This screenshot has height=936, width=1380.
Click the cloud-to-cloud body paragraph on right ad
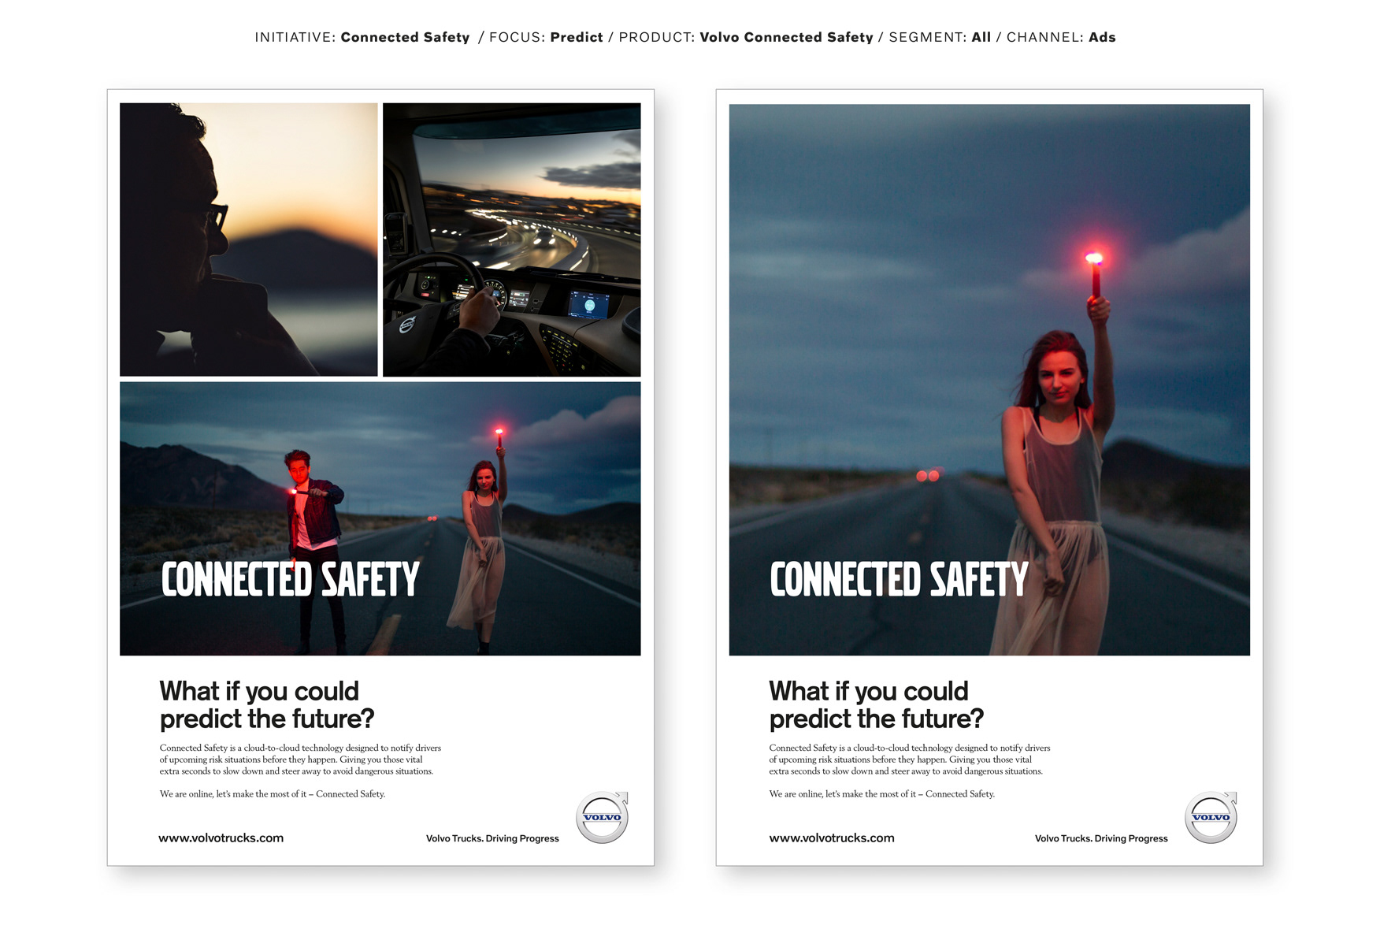910,760
